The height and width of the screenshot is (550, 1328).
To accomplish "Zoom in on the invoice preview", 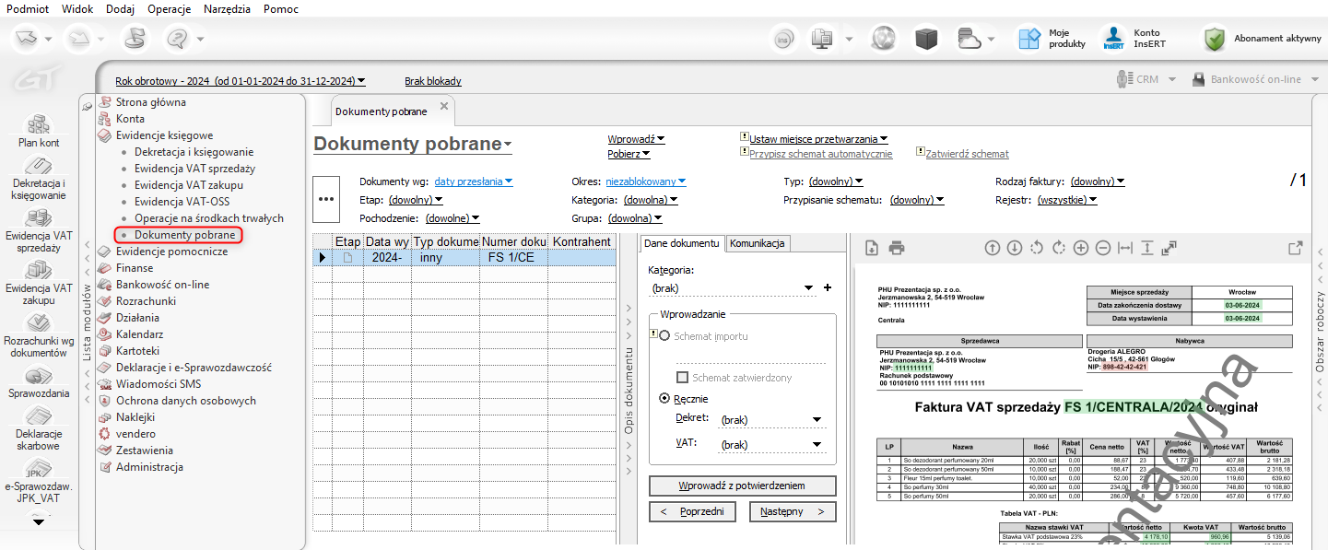I will [1080, 248].
